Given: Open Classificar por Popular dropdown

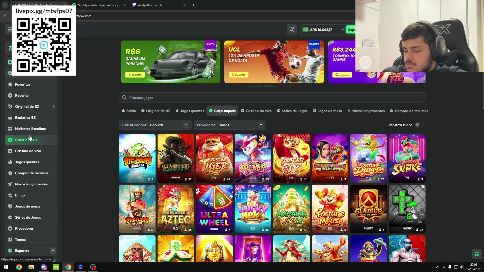Looking at the screenshot, I should point(155,125).
